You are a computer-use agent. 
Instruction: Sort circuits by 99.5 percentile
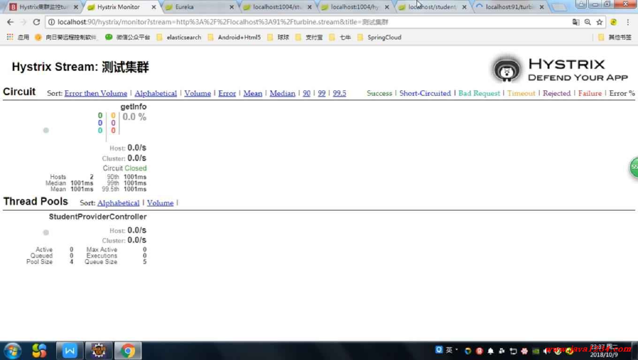click(x=340, y=93)
